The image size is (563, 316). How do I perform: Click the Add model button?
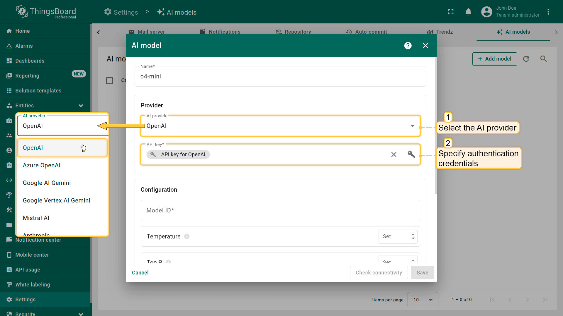(x=495, y=59)
